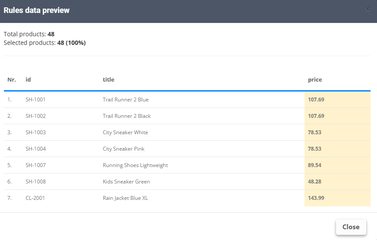Screen dimensions: 377x240
Task: Click row number '7.' in the table
Action: click(9, 198)
